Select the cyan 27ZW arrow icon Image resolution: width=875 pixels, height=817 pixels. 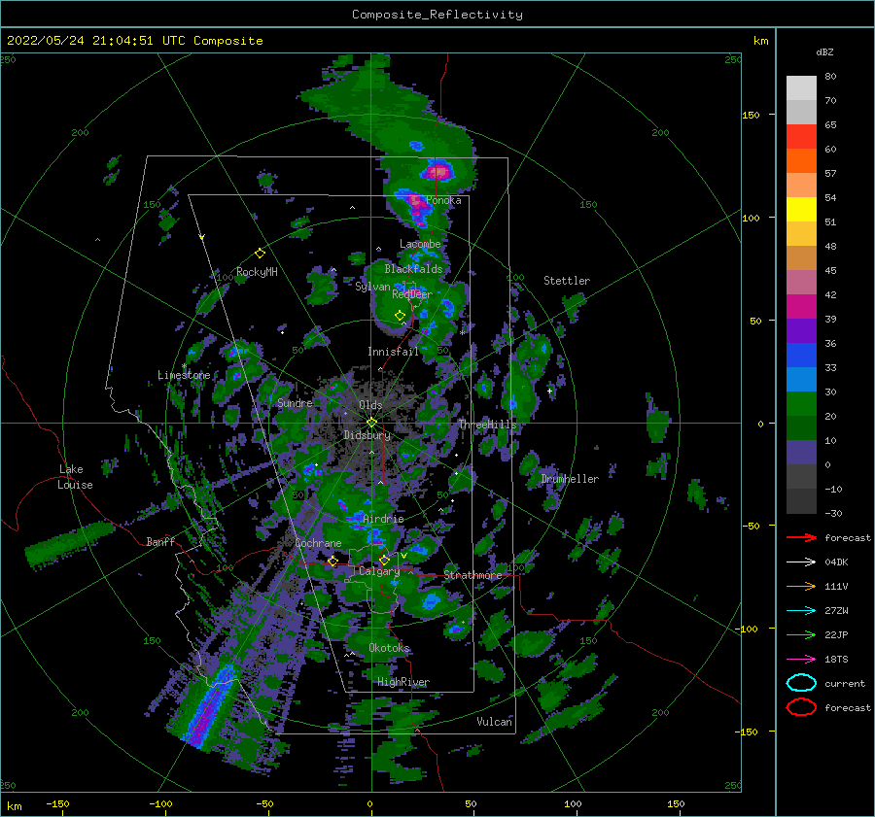[x=801, y=611]
